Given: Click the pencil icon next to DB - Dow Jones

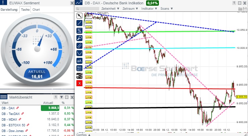Looking at the screenshot, I should click(x=26, y=131).
